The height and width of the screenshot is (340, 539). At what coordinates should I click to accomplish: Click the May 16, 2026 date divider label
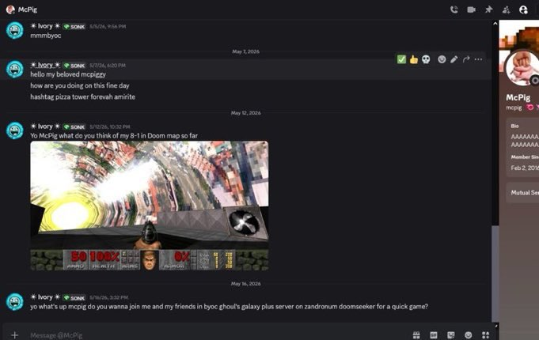click(246, 284)
